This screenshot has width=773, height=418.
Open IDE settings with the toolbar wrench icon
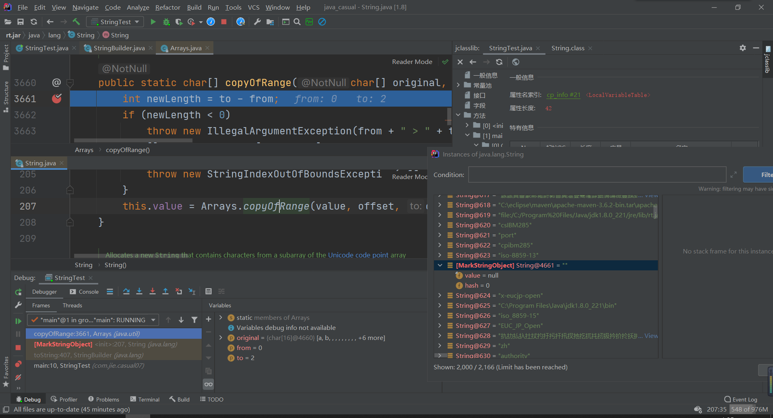257,22
